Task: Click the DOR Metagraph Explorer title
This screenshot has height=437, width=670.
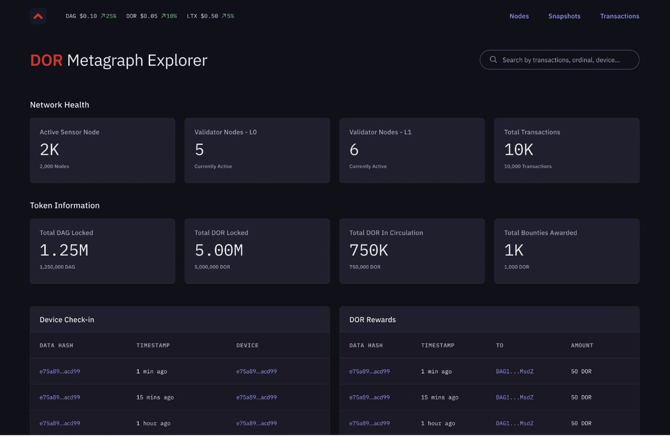Action: pos(118,60)
